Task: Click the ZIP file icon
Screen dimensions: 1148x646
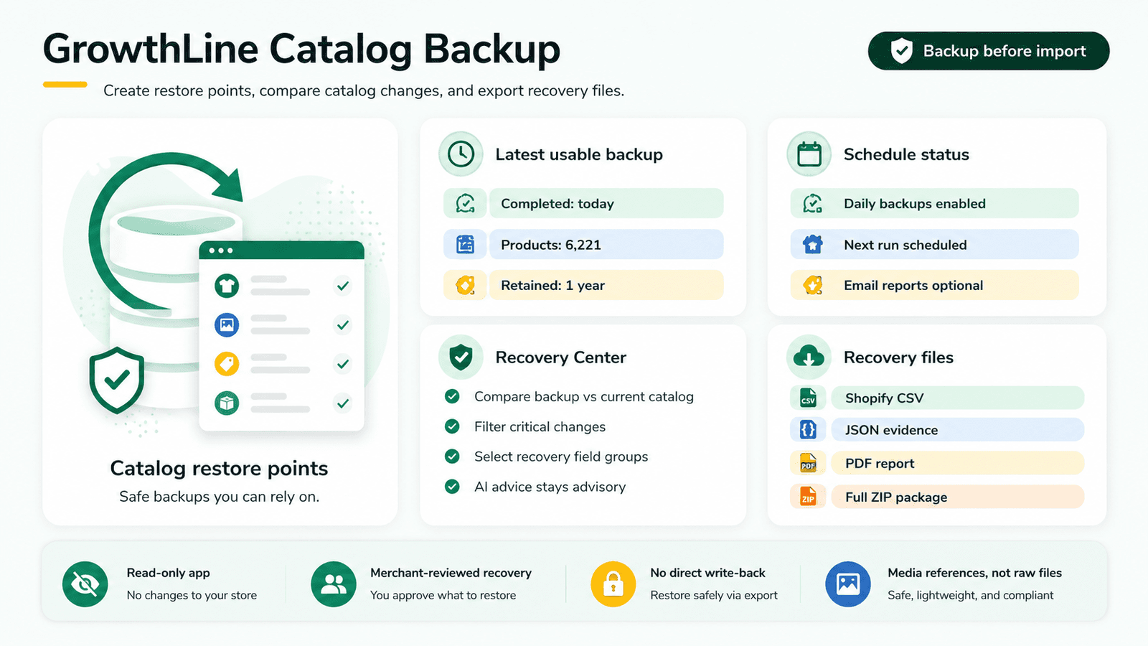Action: click(x=809, y=497)
